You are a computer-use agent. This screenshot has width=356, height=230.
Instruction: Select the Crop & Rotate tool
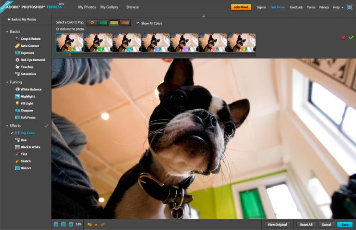[x=30, y=38]
